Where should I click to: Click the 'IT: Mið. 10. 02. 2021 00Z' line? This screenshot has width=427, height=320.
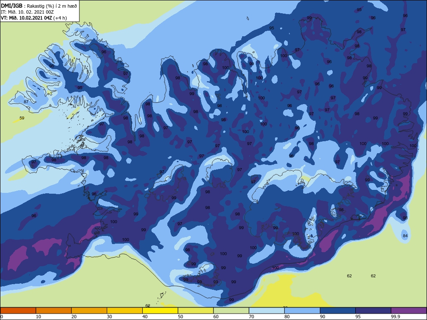click(x=27, y=12)
